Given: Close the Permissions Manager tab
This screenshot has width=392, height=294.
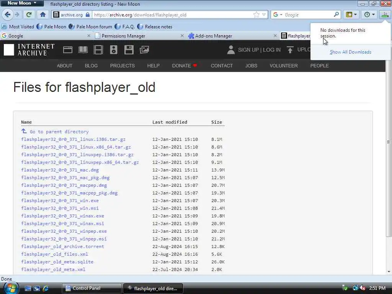Looking at the screenshot, I should (182, 36).
